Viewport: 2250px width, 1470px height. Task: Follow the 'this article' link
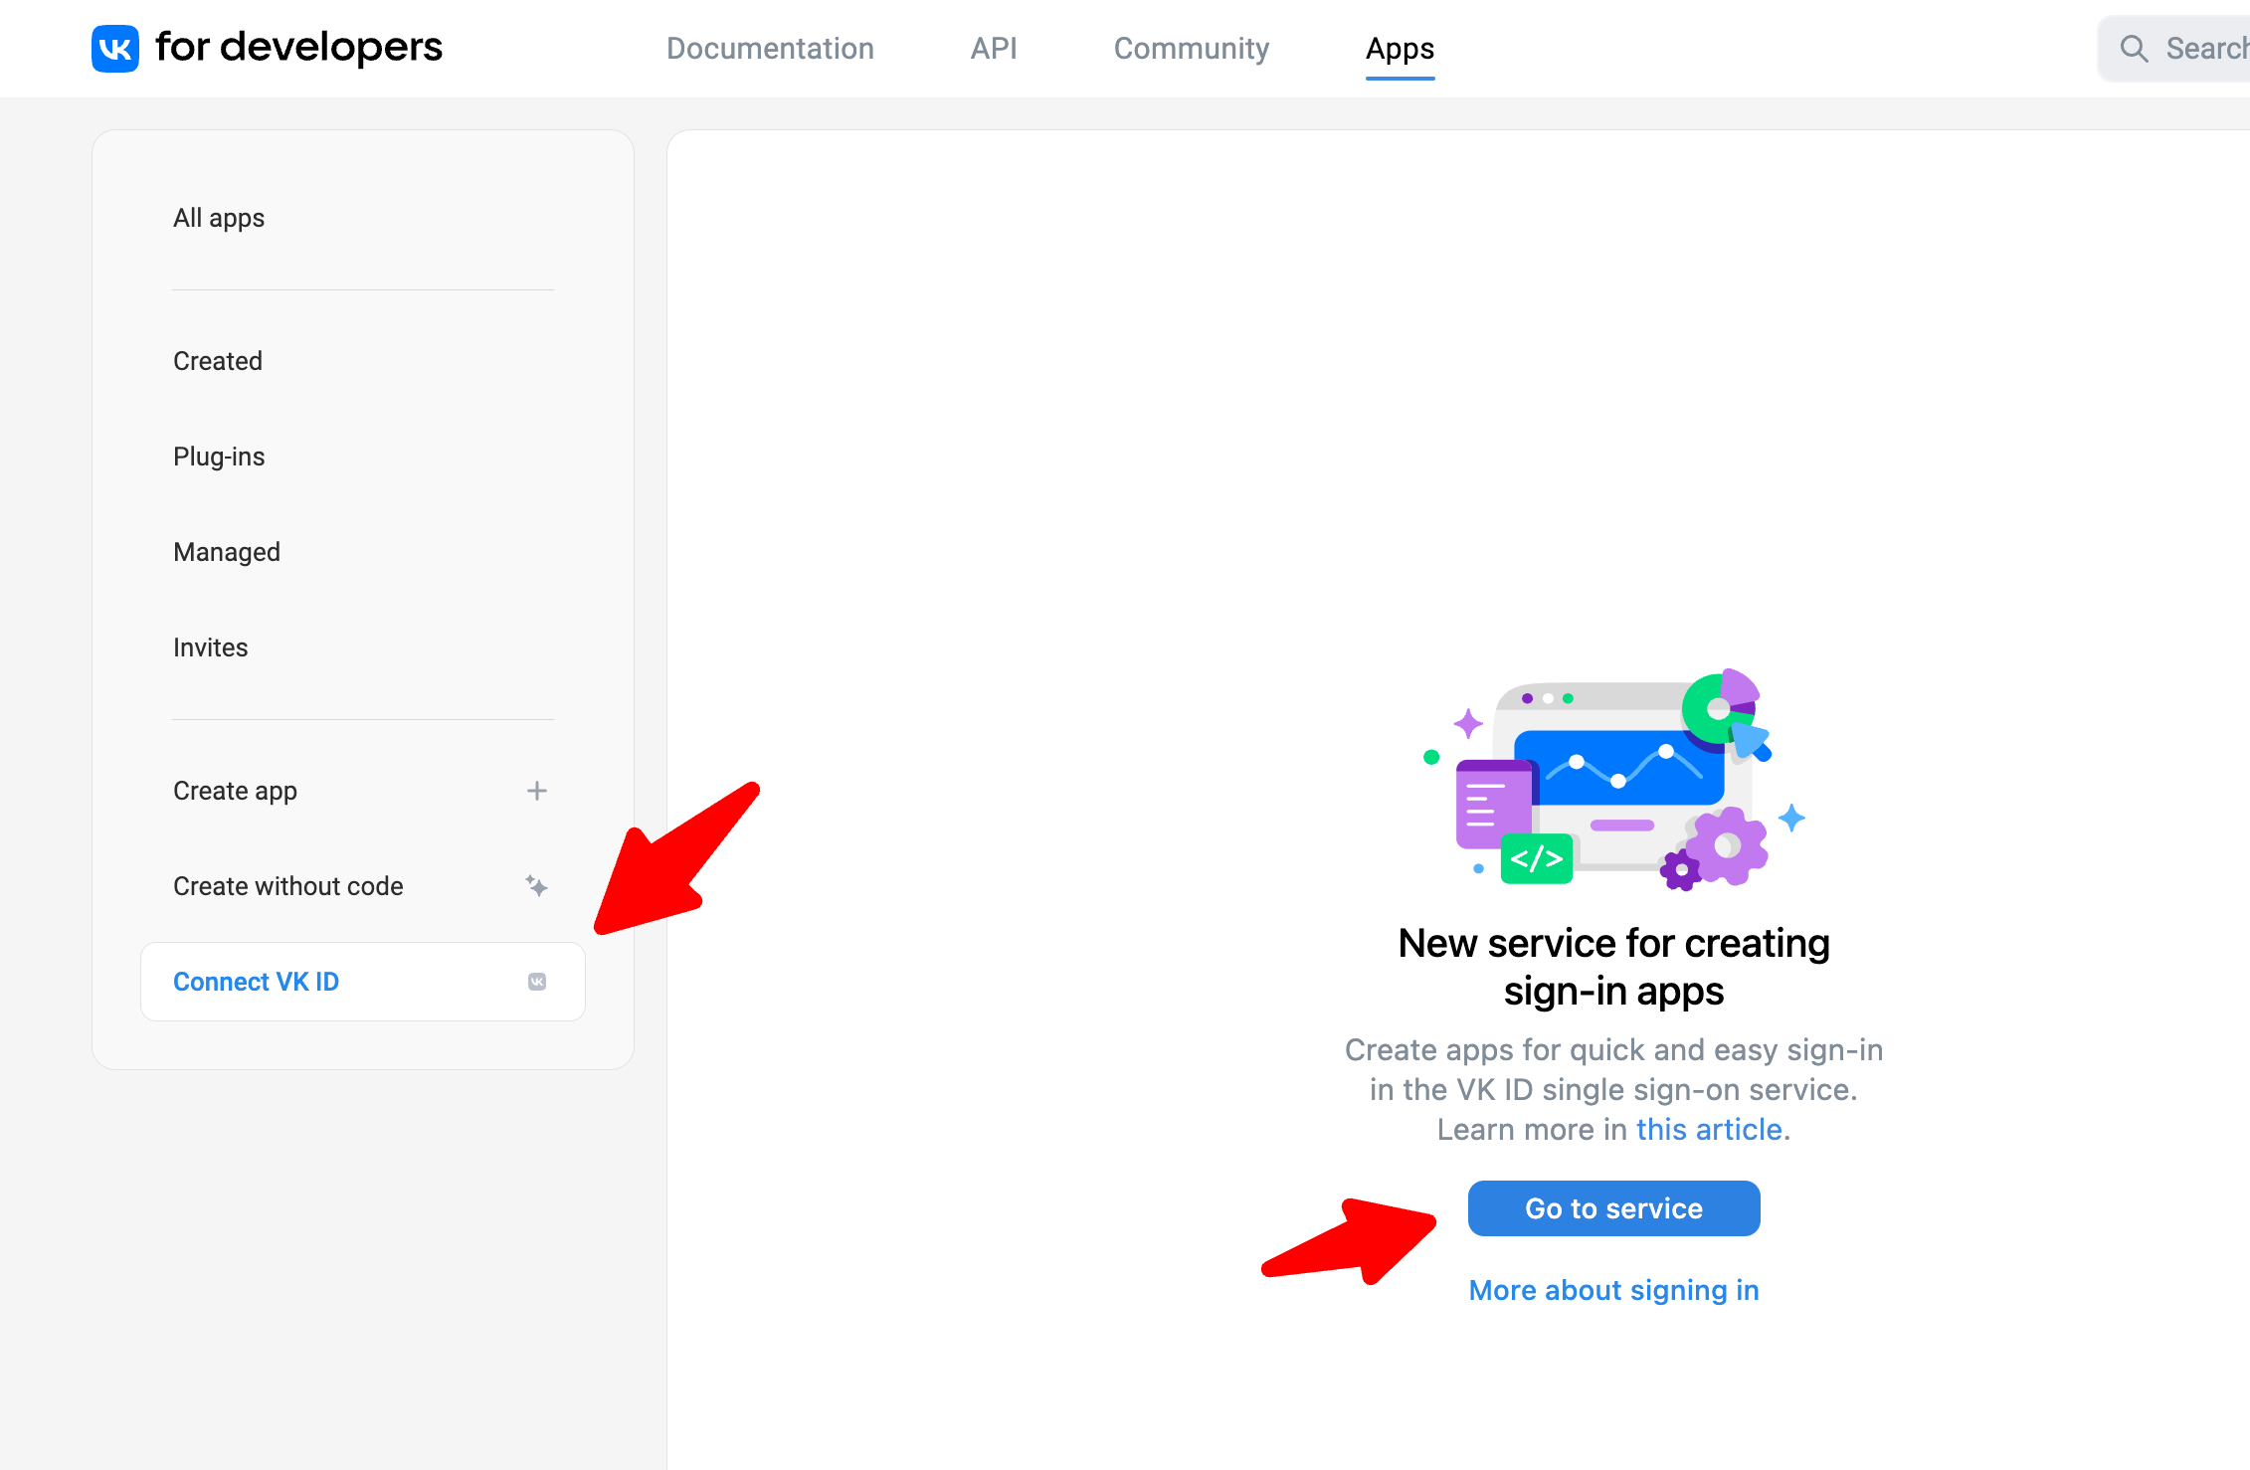coord(1709,1130)
